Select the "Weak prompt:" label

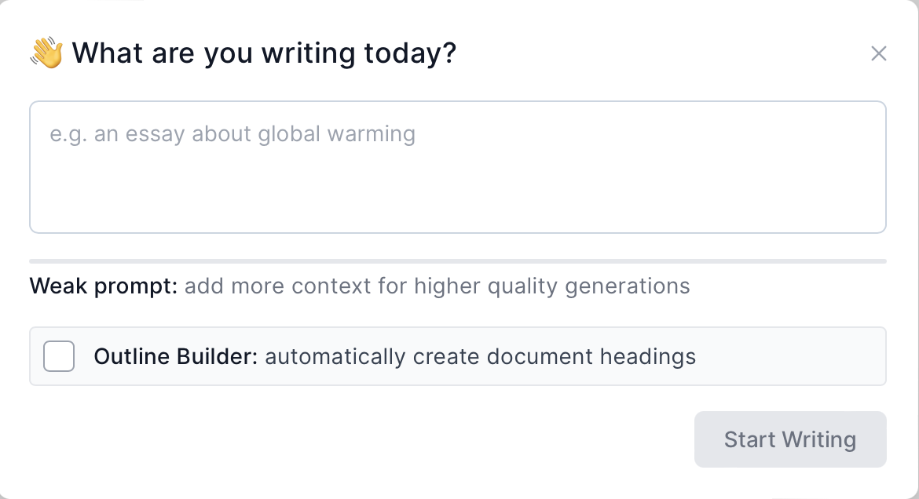tap(104, 286)
